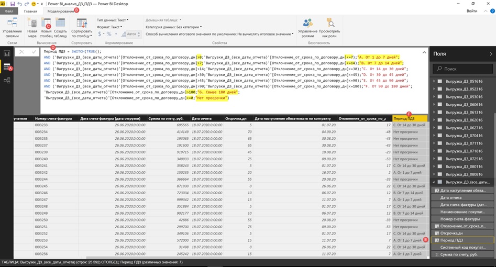Image resolution: width=496 pixels, height=267 pixels.
Task: Click Создать таблицу button
Action: coord(60,28)
